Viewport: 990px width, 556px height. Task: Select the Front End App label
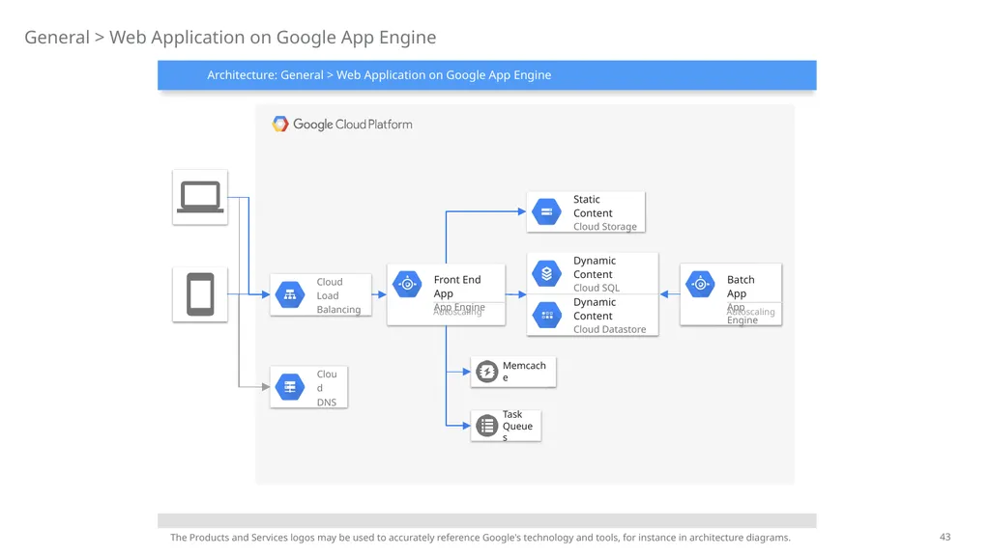[x=457, y=287]
